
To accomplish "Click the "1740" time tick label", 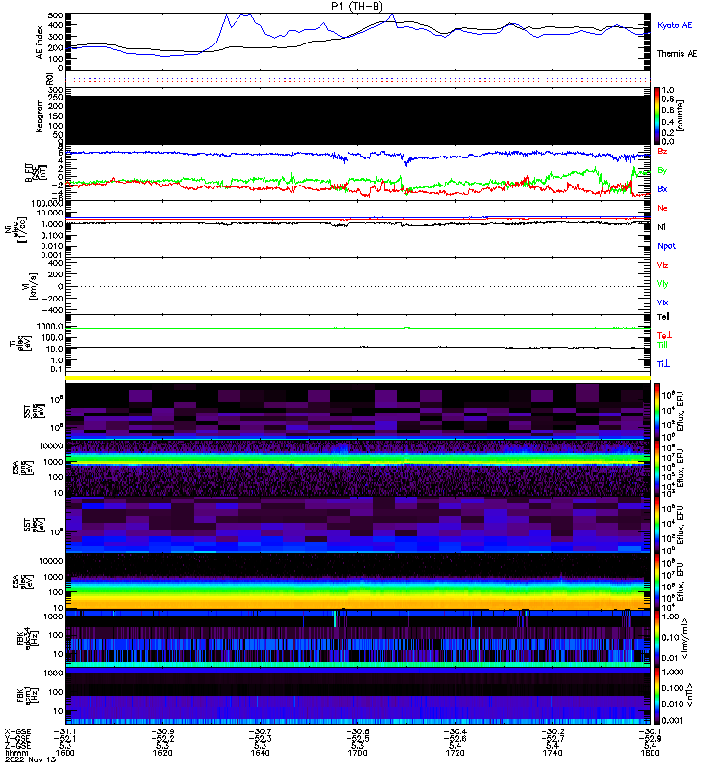I will point(552,753).
